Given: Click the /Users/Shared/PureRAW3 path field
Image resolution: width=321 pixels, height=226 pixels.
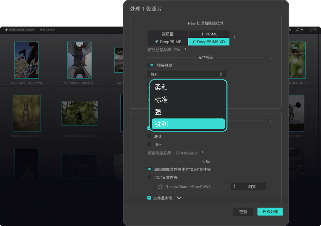Looking at the screenshot, I should (x=193, y=187).
